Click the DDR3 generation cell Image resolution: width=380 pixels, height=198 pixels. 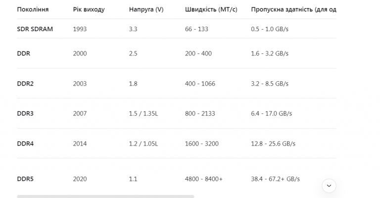click(25, 113)
